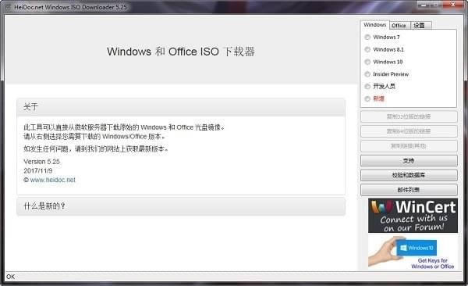Click the 邮件列表 mailing list button
Image resolution: width=468 pixels, height=286 pixels.
(409, 190)
